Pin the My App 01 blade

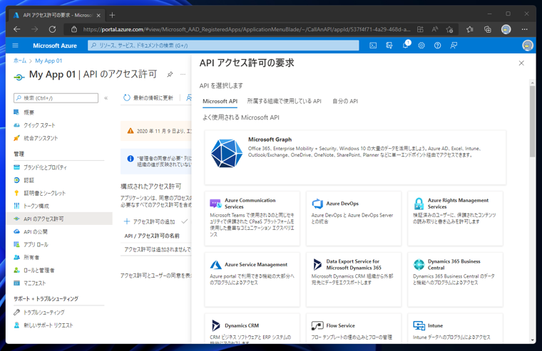(170, 74)
